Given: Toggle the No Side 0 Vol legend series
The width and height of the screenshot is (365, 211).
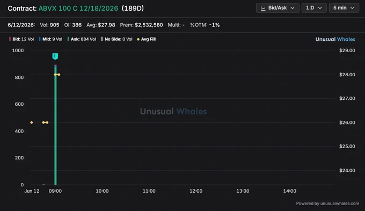Looking at the screenshot, I should [x=116, y=39].
